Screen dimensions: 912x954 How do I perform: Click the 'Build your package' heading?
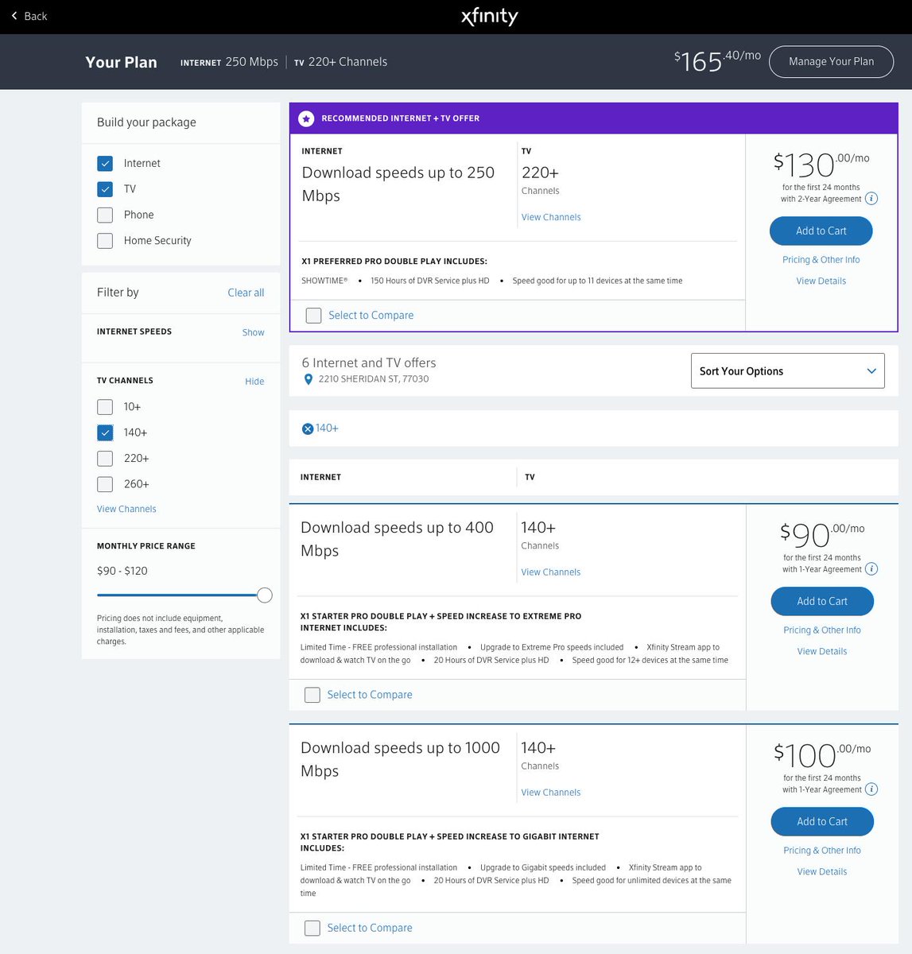(x=146, y=122)
